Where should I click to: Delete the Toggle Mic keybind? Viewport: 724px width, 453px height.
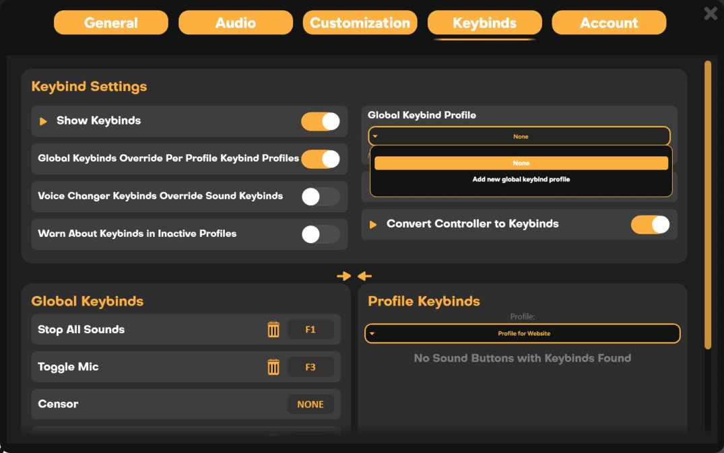click(x=273, y=367)
